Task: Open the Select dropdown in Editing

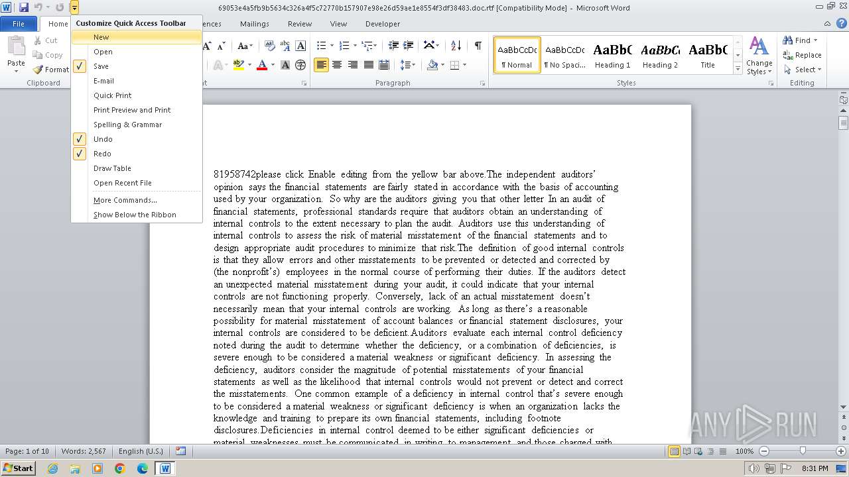Action: tap(803, 70)
